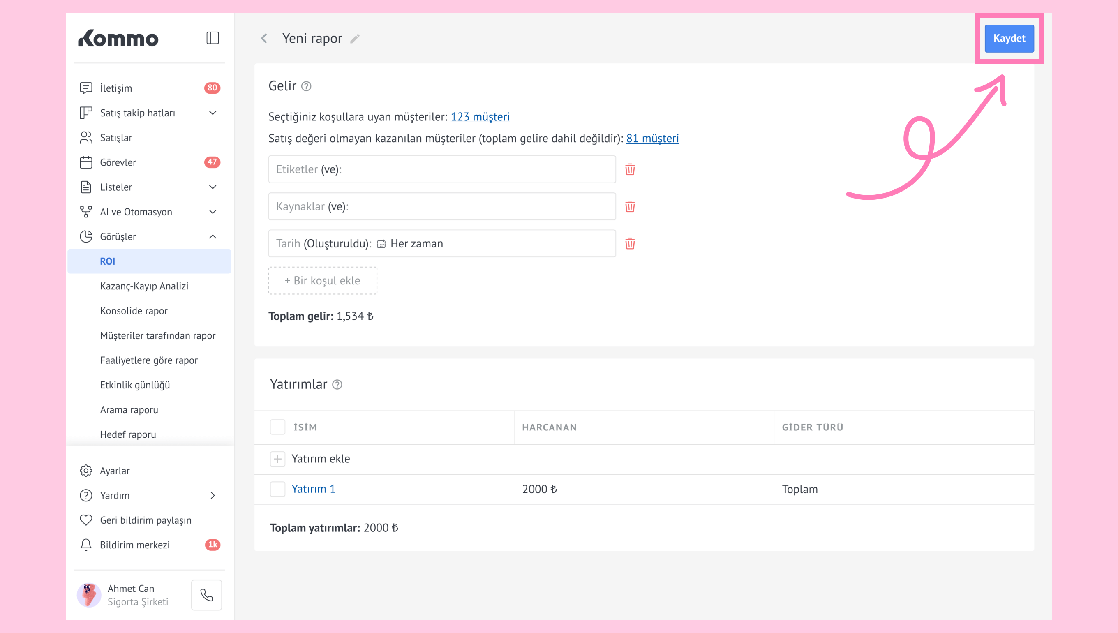Collapse the Görüşler section

tap(213, 236)
